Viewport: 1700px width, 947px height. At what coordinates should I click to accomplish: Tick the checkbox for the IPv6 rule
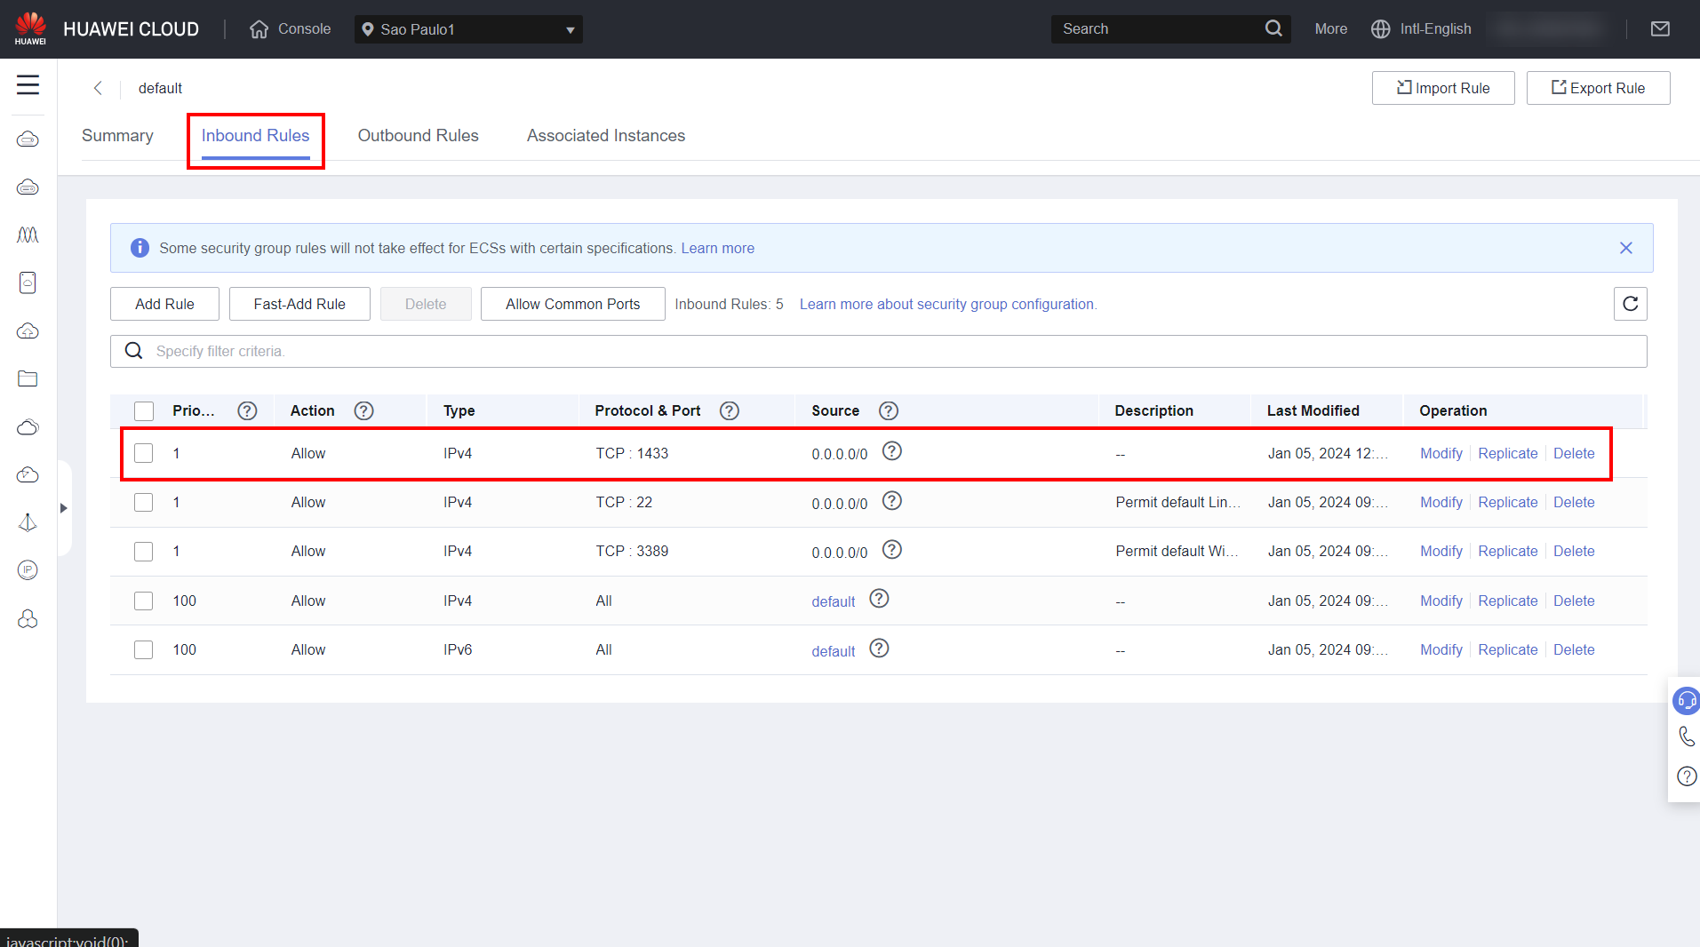pos(144,649)
